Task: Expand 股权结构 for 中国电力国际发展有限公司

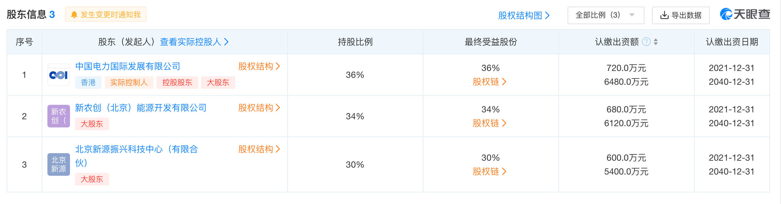Action: click(259, 66)
